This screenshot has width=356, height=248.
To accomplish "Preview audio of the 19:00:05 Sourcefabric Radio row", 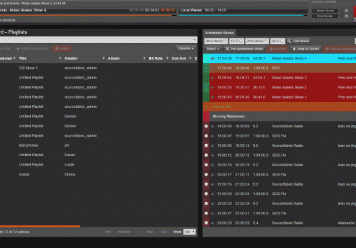I will click(x=213, y=145).
